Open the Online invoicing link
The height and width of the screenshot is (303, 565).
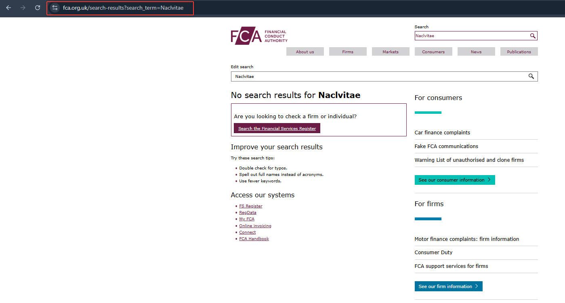(255, 226)
